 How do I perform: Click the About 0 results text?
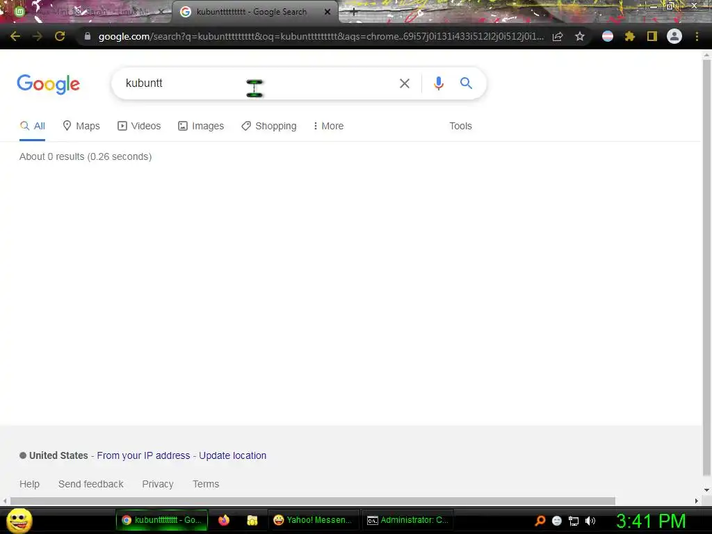point(86,156)
